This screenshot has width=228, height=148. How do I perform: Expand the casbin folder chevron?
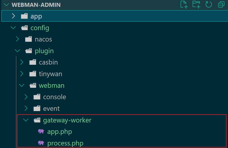tap(22, 62)
